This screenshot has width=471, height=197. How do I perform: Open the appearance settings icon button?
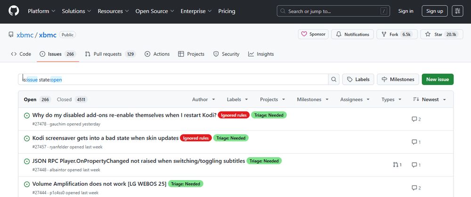(457, 11)
